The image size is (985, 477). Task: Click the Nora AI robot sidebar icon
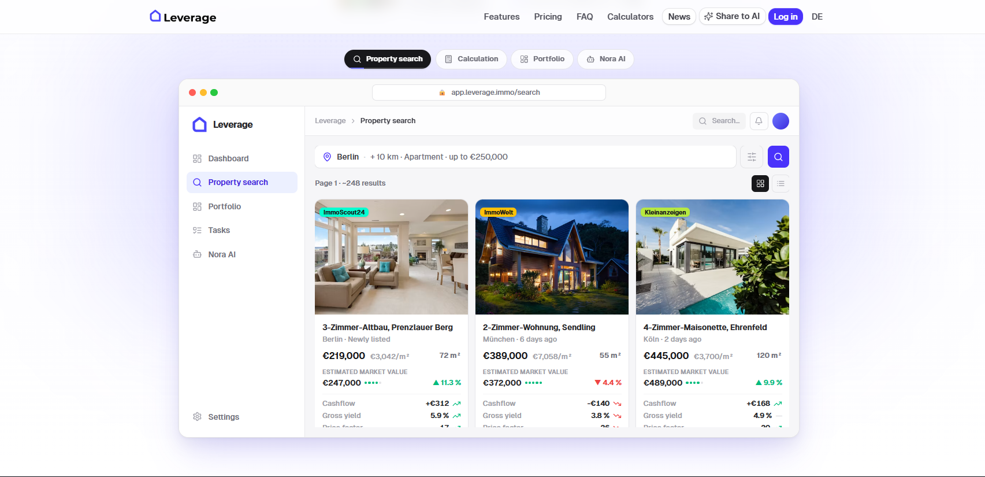197,254
